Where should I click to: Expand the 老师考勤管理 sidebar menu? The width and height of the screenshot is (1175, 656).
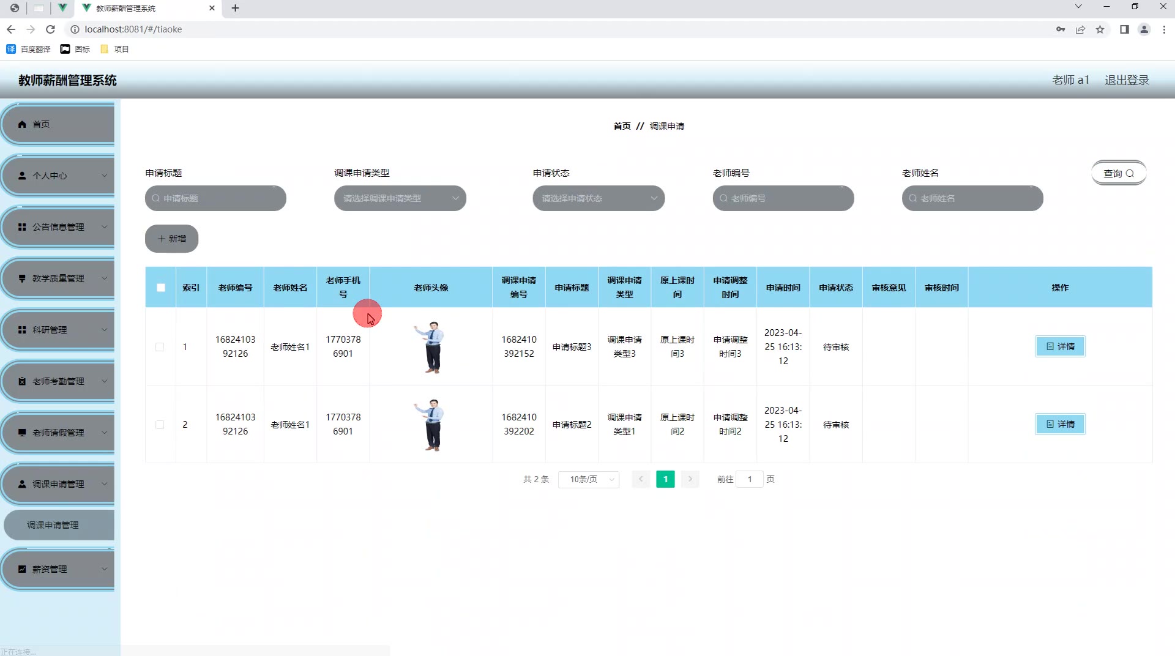pyautogui.click(x=58, y=381)
